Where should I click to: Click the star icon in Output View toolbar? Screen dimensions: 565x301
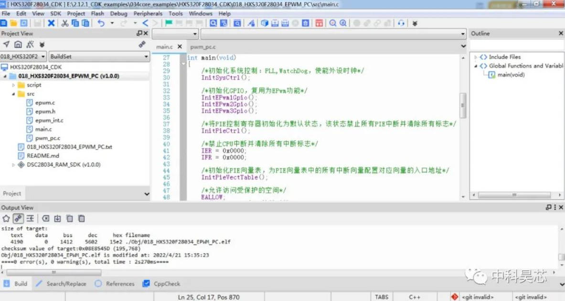[6, 218]
